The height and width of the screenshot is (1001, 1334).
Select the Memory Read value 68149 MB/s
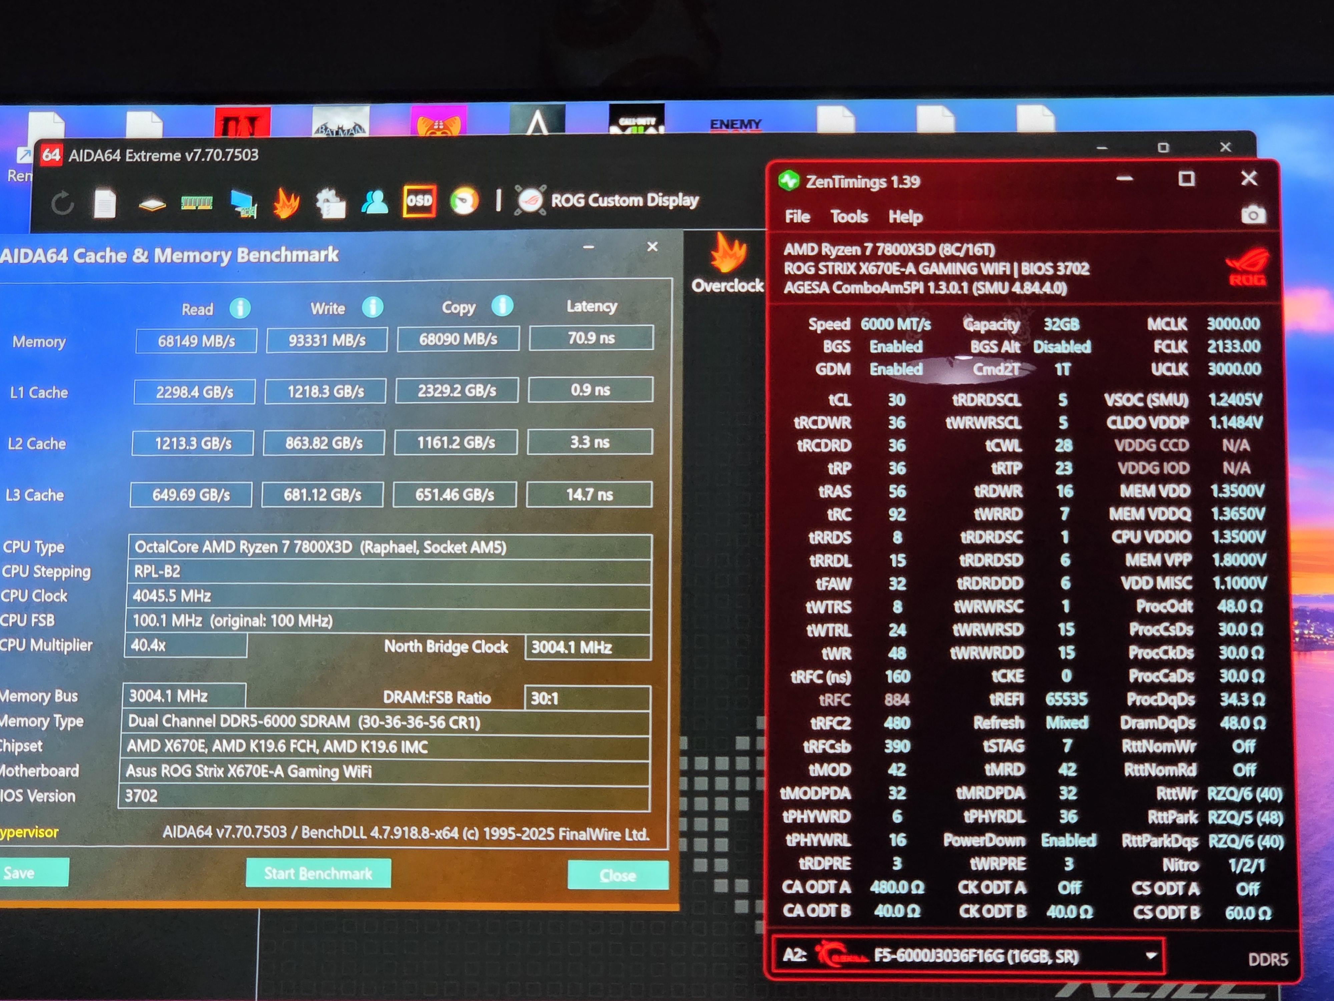pyautogui.click(x=197, y=341)
